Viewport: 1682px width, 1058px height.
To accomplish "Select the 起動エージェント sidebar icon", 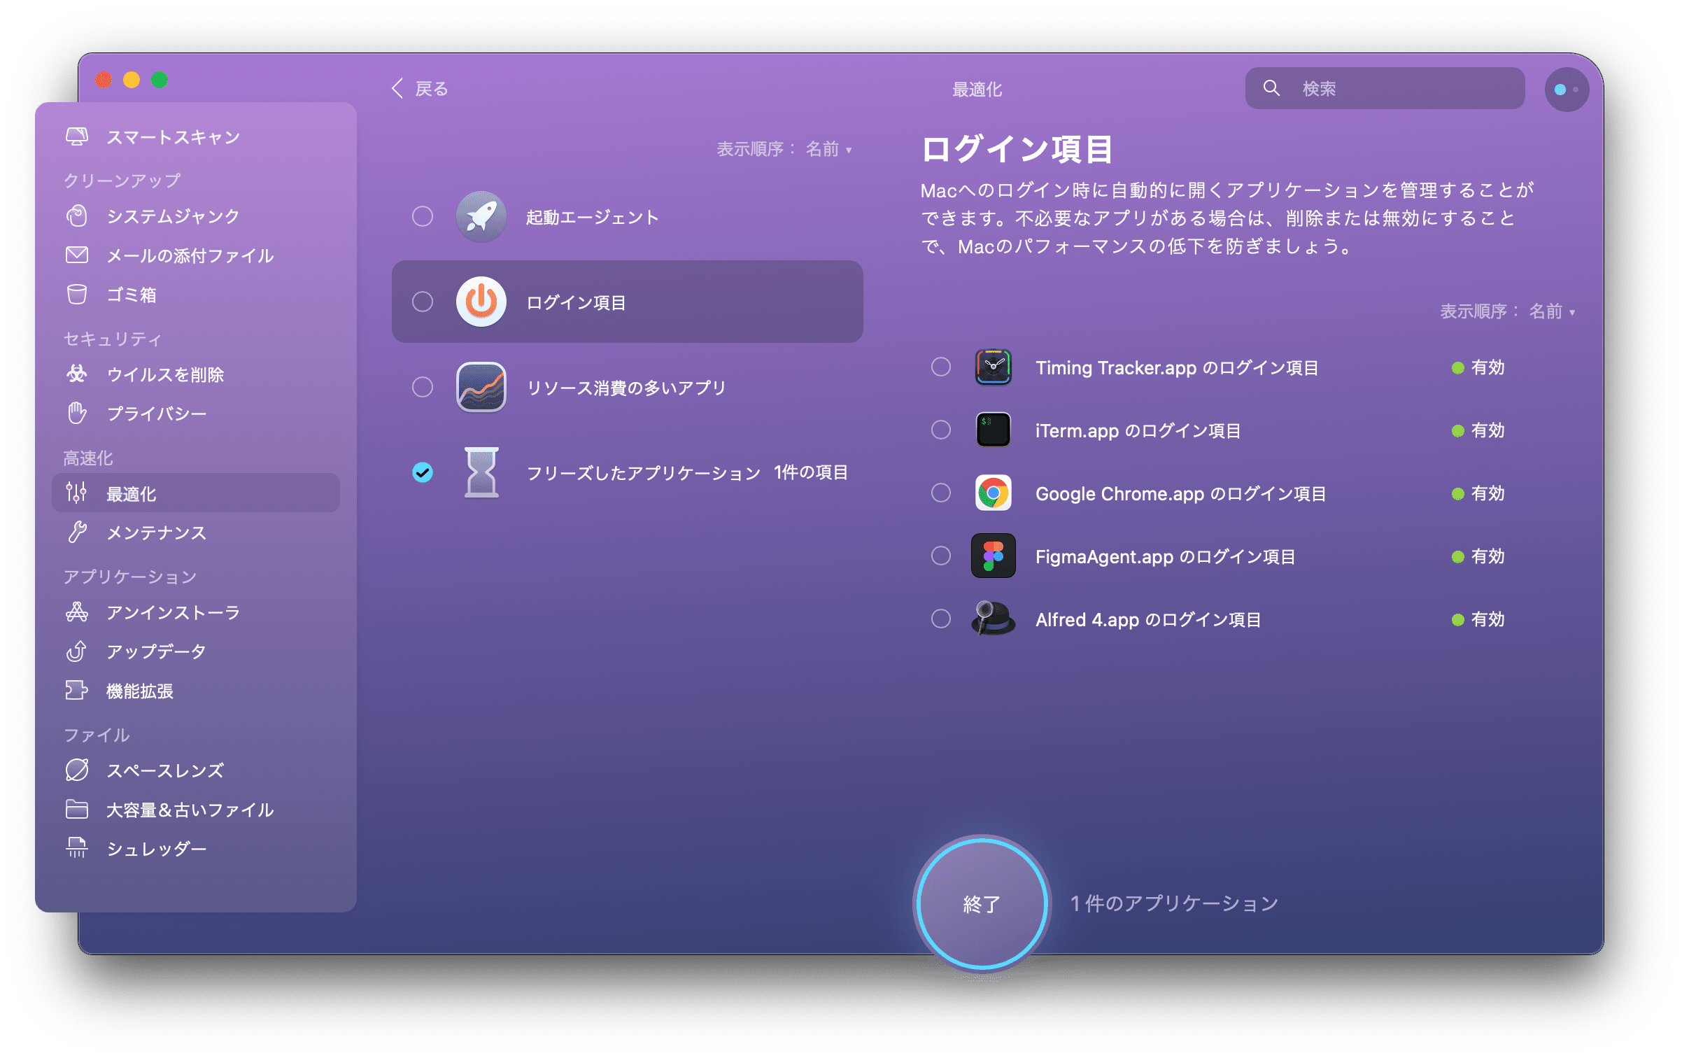I will pyautogui.click(x=479, y=216).
